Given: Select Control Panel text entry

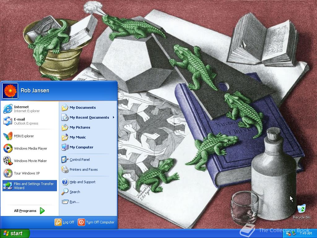Looking at the screenshot, I should [x=80, y=160].
